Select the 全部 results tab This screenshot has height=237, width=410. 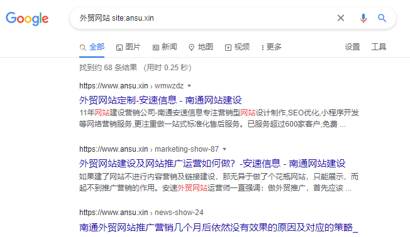pos(92,47)
